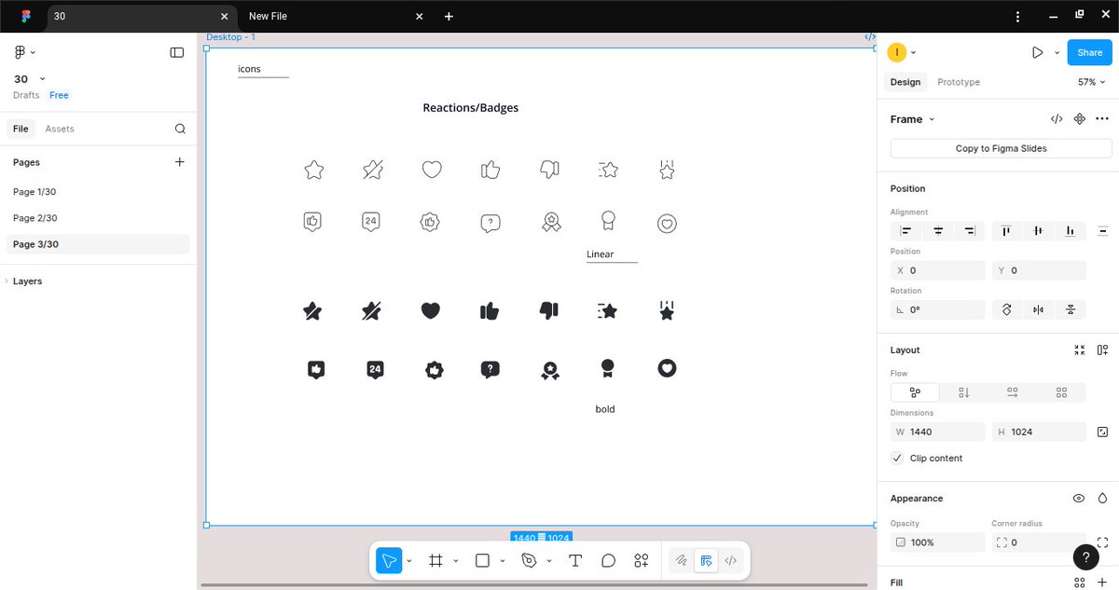This screenshot has width=1119, height=590.
Task: Add a new browser tab plus
Action: click(x=449, y=16)
